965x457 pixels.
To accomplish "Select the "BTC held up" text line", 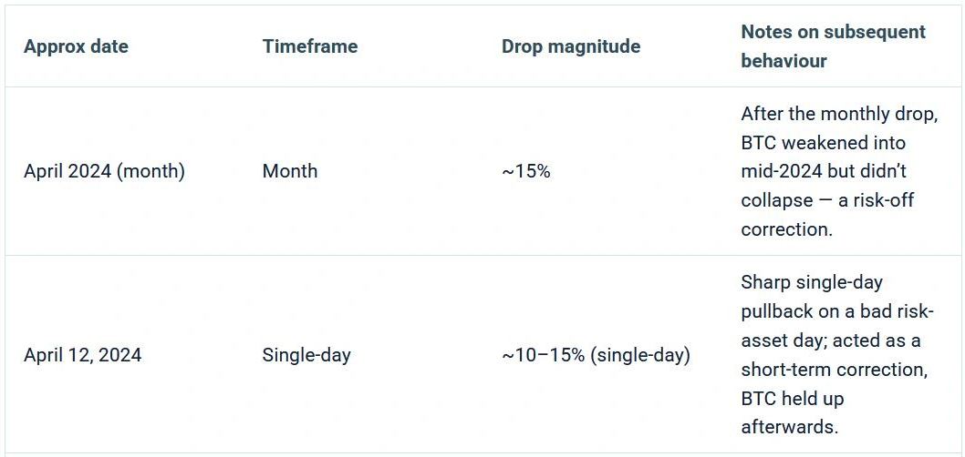I will (x=792, y=399).
